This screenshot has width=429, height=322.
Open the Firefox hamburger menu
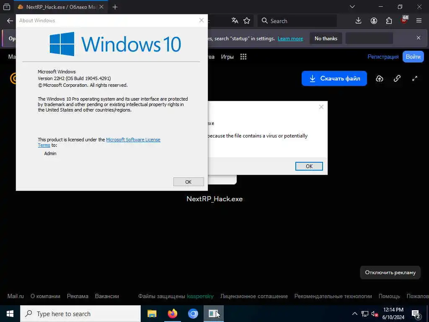pyautogui.click(x=419, y=21)
